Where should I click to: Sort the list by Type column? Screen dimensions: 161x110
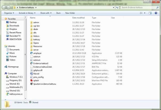pyautogui.click(x=94, y=18)
